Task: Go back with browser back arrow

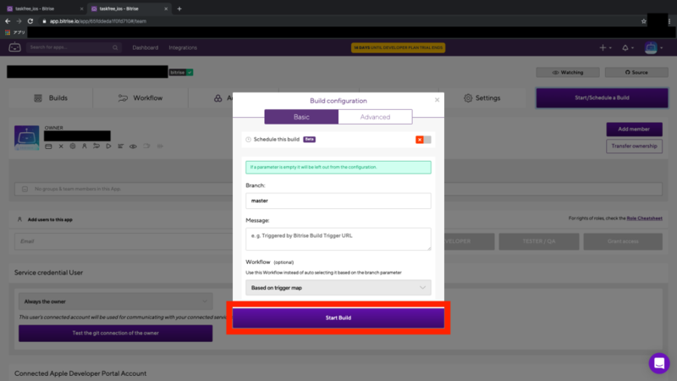Action: [8, 20]
